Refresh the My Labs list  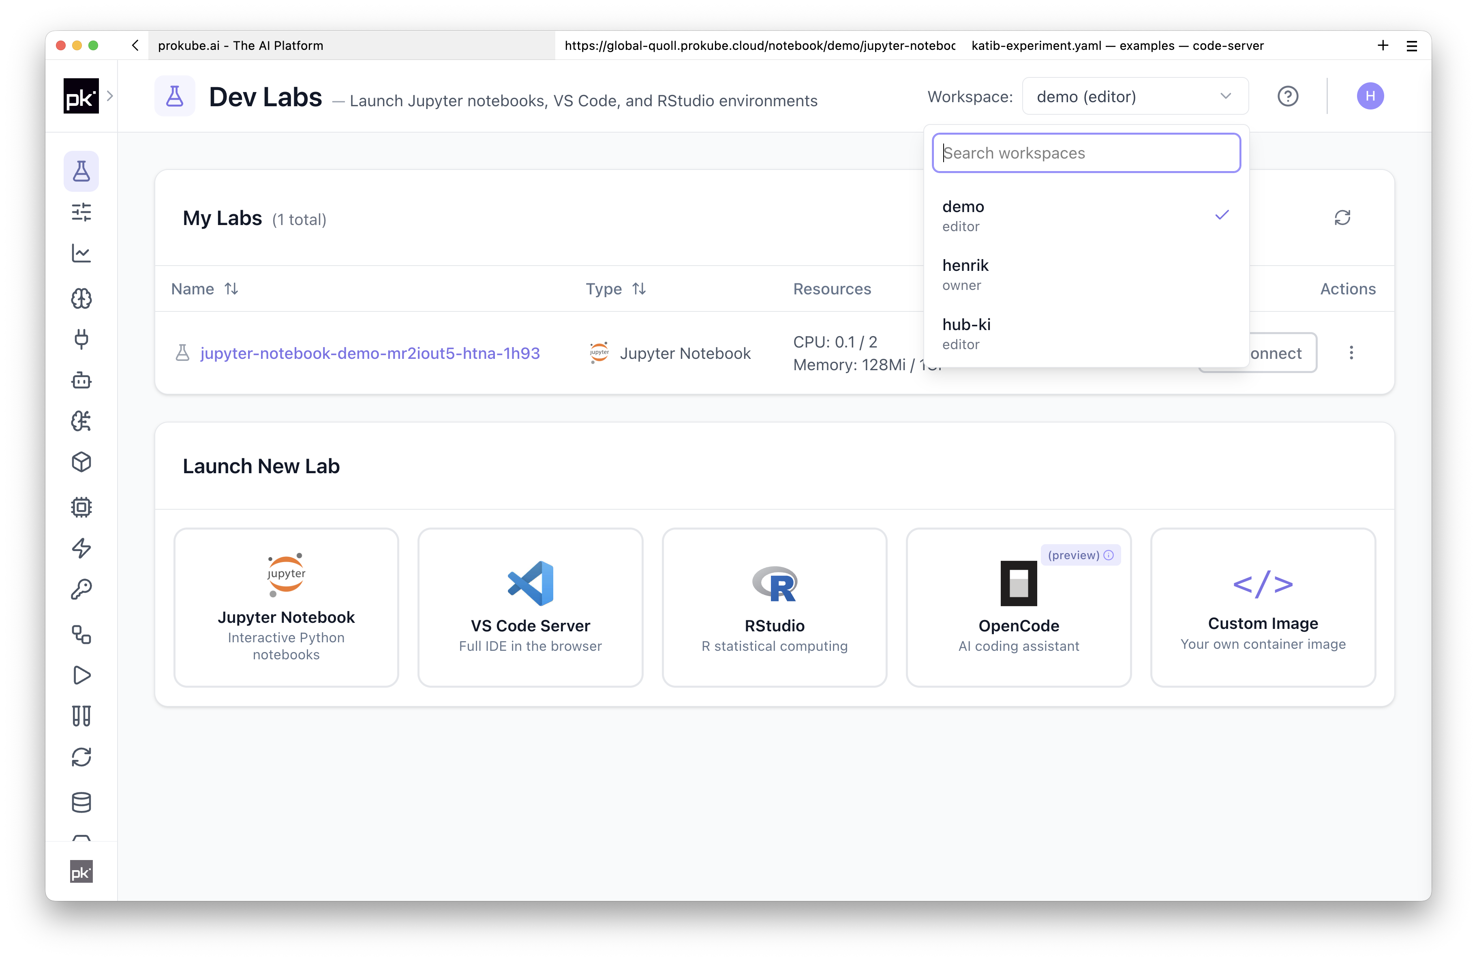click(x=1342, y=218)
